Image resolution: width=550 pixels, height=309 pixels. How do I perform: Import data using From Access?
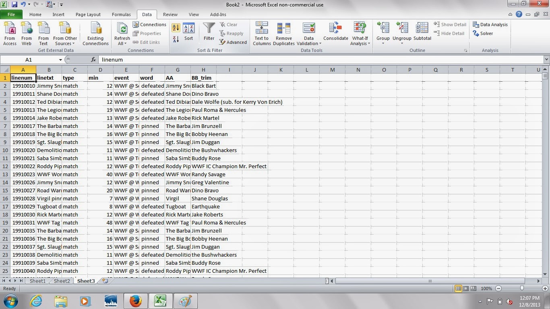click(10, 34)
